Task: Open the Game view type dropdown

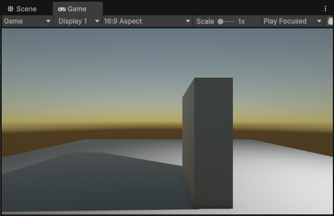Action: 27,22
